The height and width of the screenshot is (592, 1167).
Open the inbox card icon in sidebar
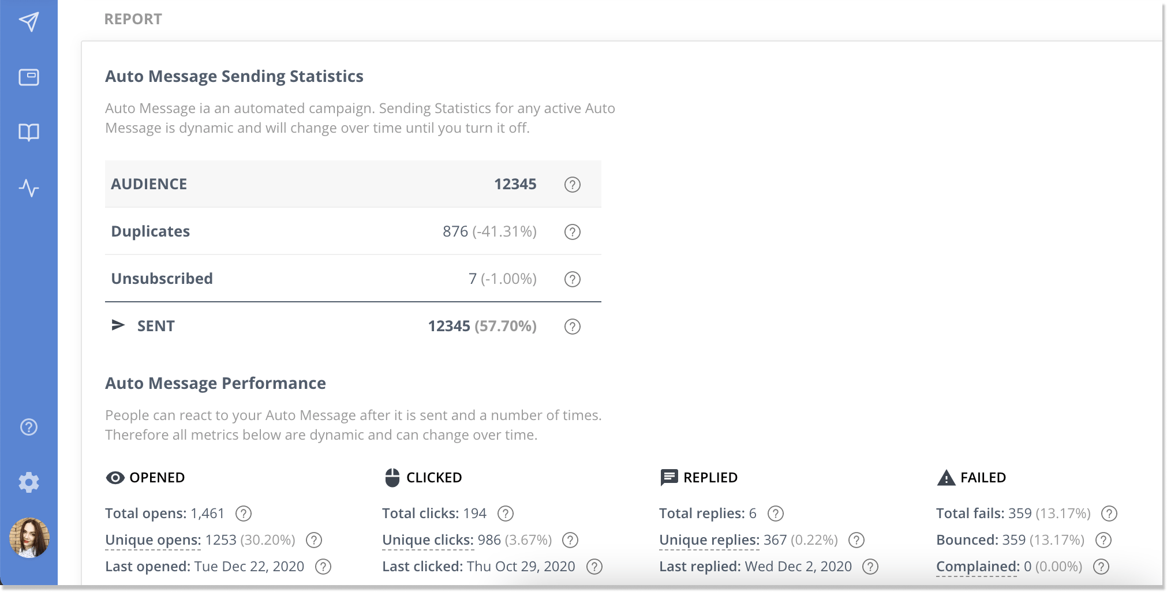click(29, 77)
